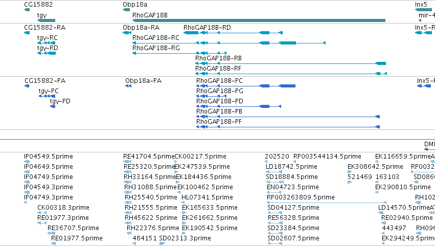This screenshot has height=246, width=435.
Task: Click EST EK261662.5prime
Action: pyautogui.click(x=210, y=218)
